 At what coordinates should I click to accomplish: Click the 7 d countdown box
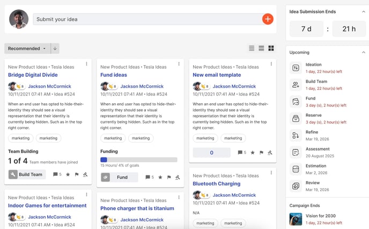tap(306, 29)
